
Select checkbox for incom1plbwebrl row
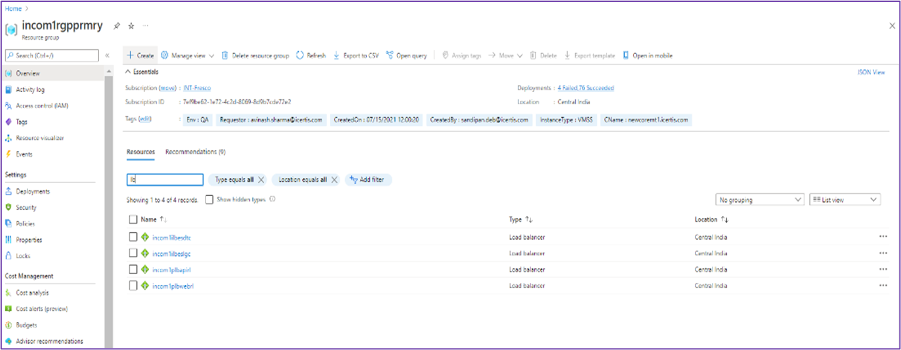pos(133,285)
